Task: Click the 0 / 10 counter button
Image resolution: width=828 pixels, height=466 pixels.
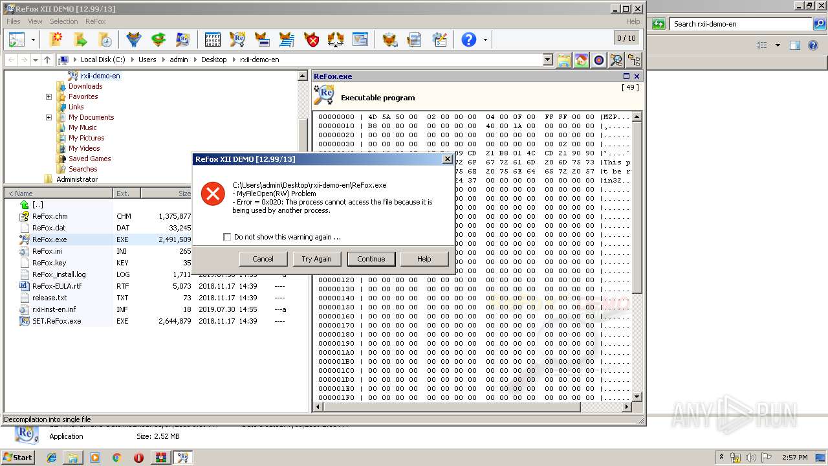Action: [x=626, y=38]
